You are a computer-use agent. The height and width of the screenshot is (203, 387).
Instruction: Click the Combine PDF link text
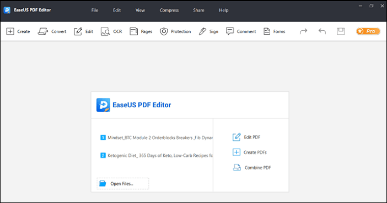[x=257, y=168]
